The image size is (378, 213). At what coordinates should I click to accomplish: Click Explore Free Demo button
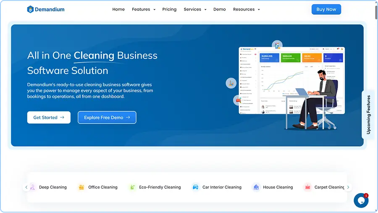[107, 118]
